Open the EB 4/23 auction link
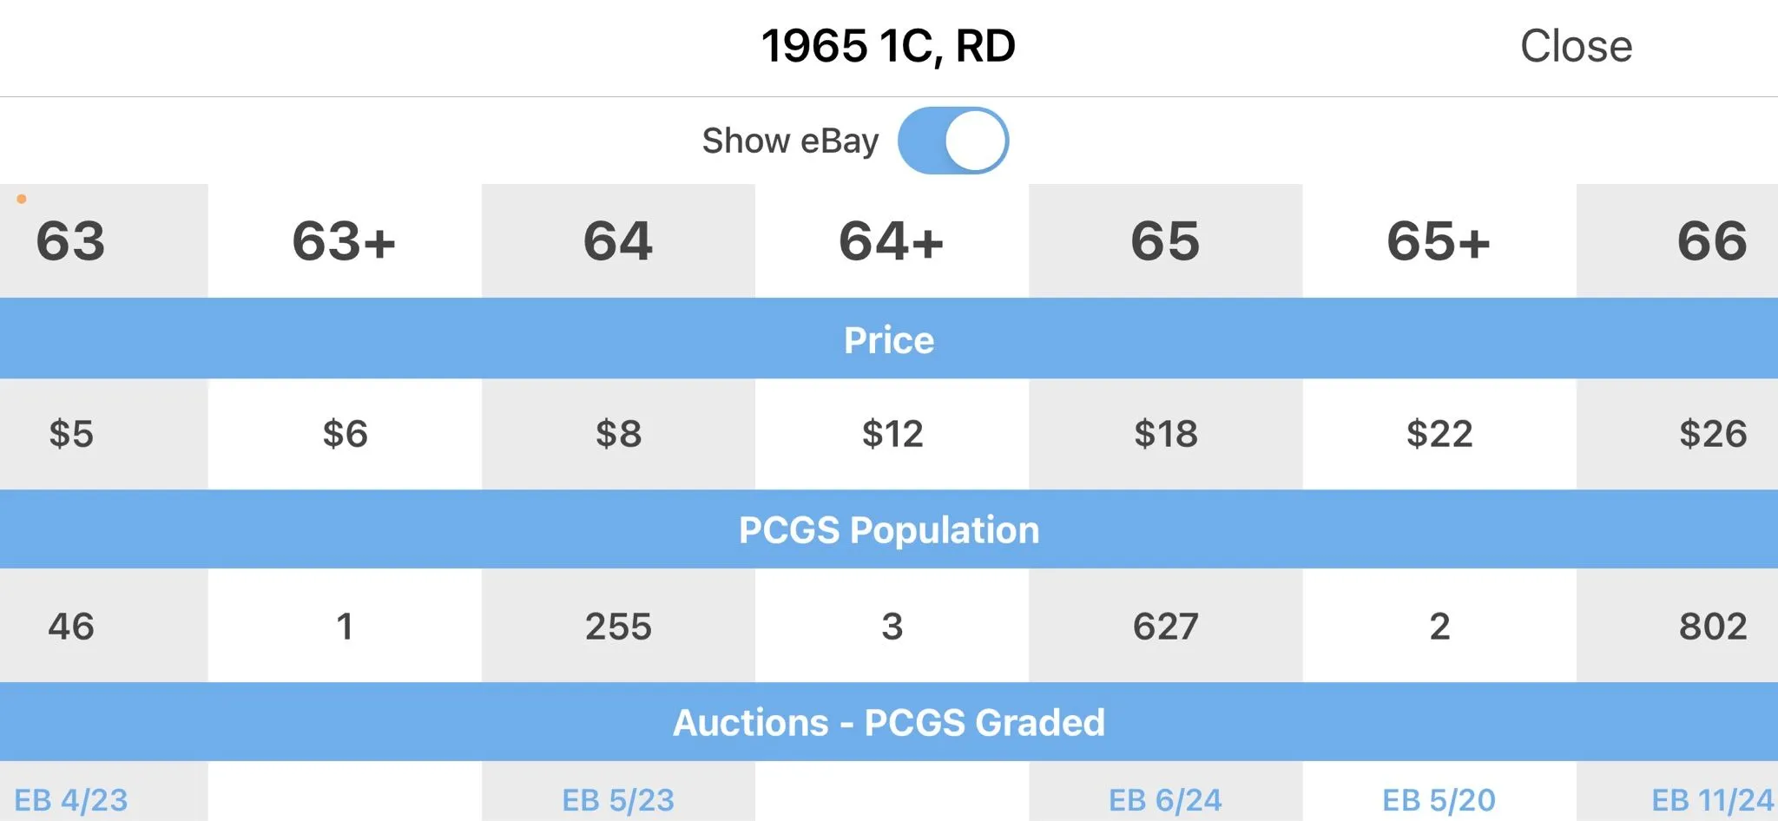 [x=71, y=799]
